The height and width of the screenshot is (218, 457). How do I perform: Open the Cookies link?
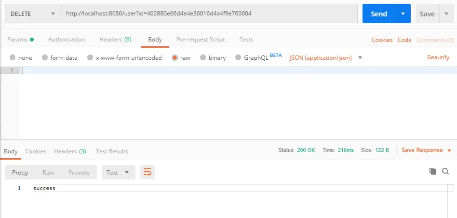pos(382,40)
